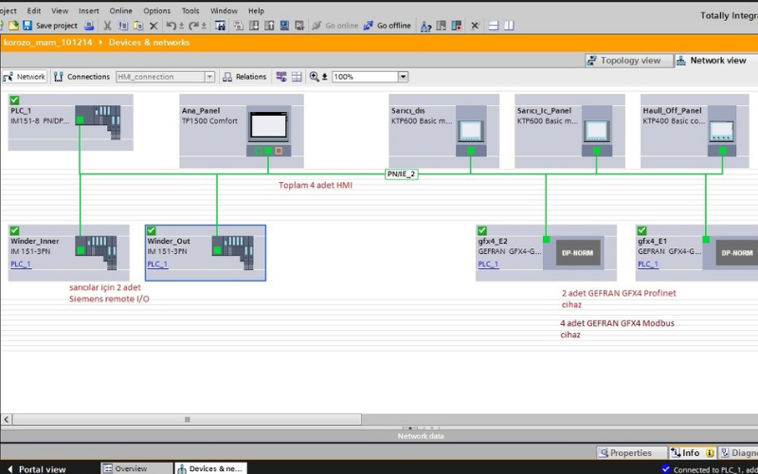
Task: Go to Portal view
Action: (x=37, y=468)
